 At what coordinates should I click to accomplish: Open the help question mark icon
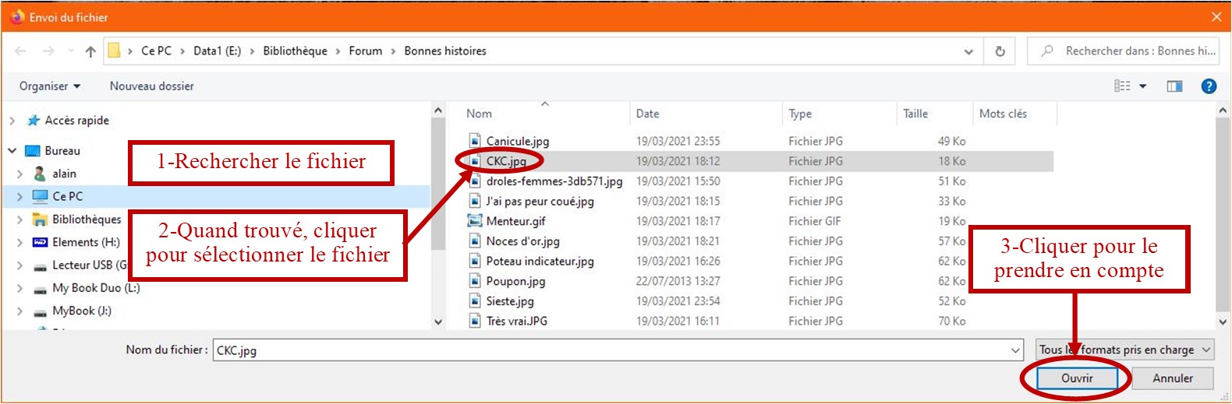click(1209, 86)
